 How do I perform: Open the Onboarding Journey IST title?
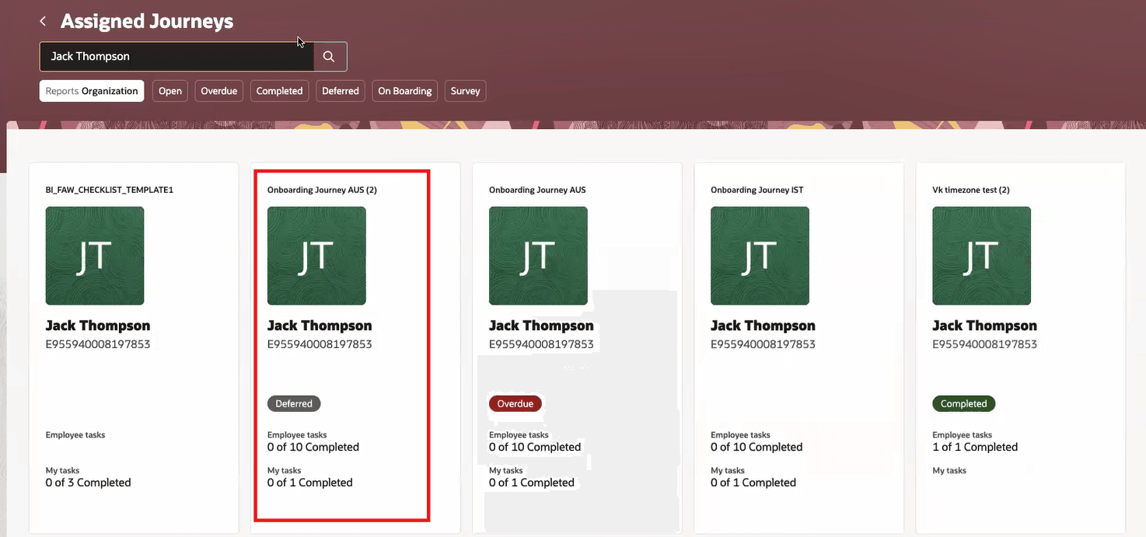coord(757,190)
